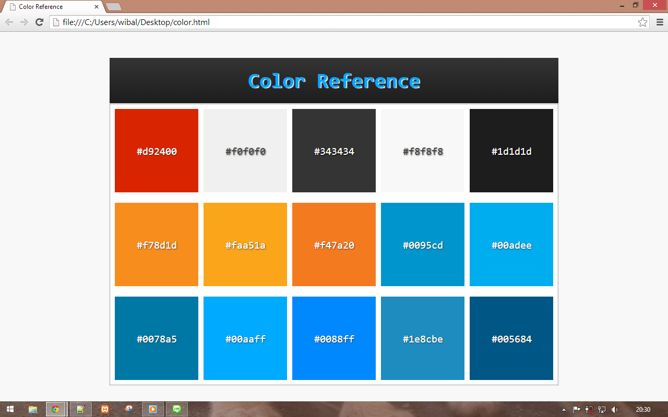Minimize the Chrome window
This screenshot has height=417, width=668.
[622, 5]
